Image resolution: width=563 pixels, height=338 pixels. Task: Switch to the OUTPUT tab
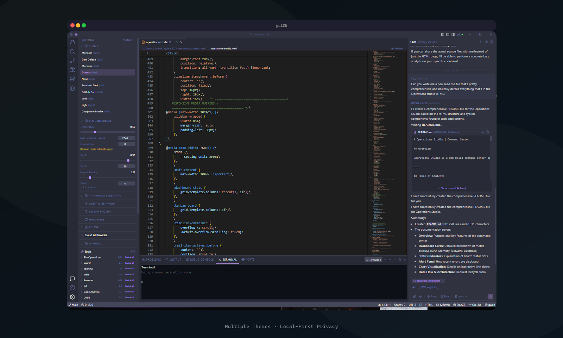pos(173,260)
